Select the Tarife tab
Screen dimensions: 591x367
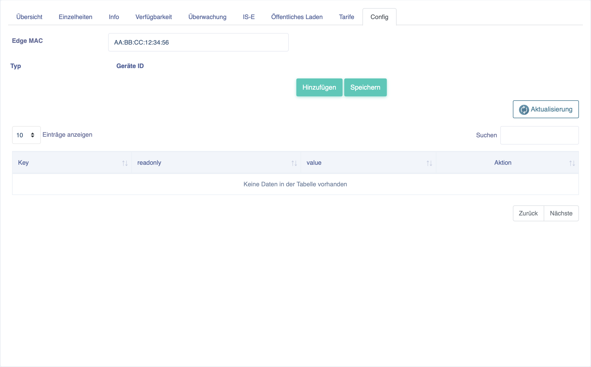(x=346, y=17)
